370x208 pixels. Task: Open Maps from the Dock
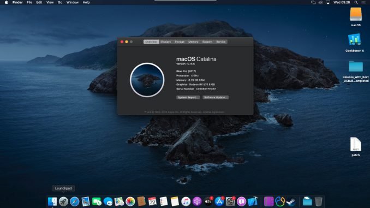coord(119,201)
